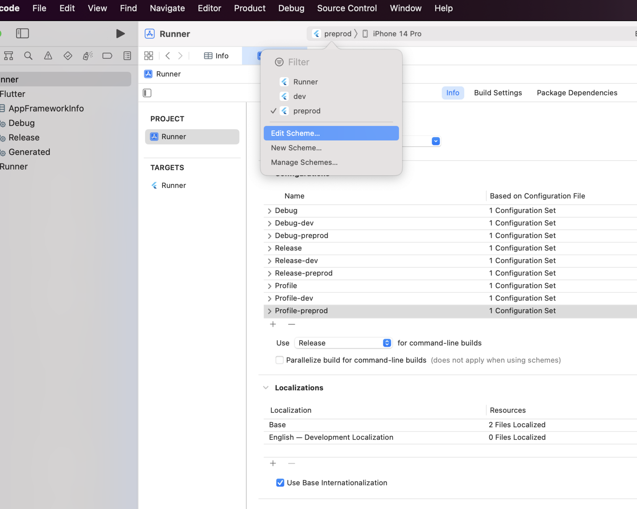
Task: Select Generated file in navigator
Action: click(x=29, y=152)
